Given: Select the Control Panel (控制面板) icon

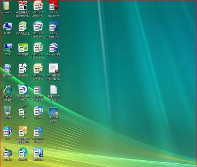Looking at the screenshot, I should pos(7,68).
